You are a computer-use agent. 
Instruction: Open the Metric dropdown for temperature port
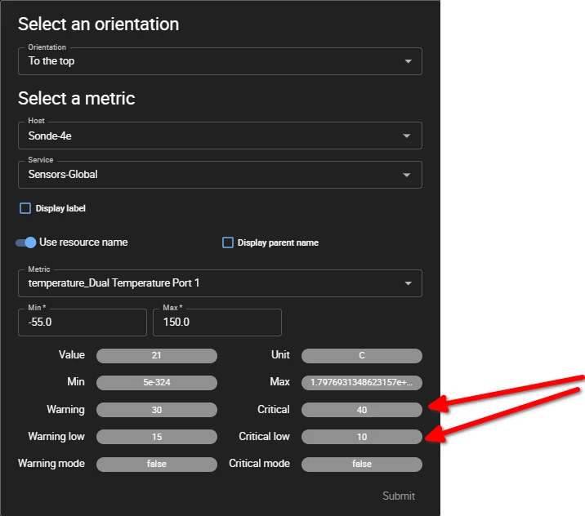[x=220, y=283]
